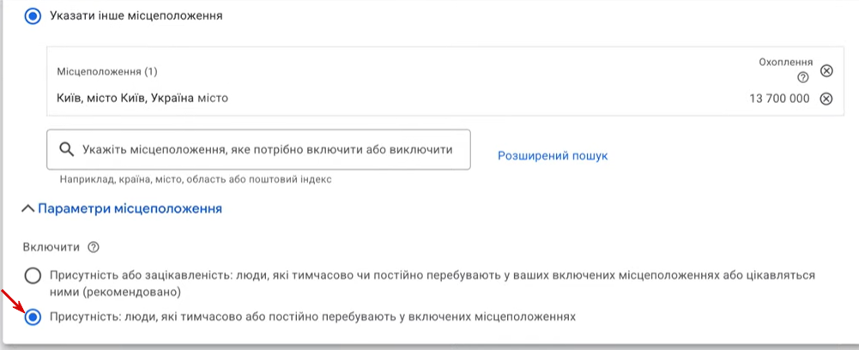Remove all locations with the header X icon
859x350 pixels.
pos(826,70)
